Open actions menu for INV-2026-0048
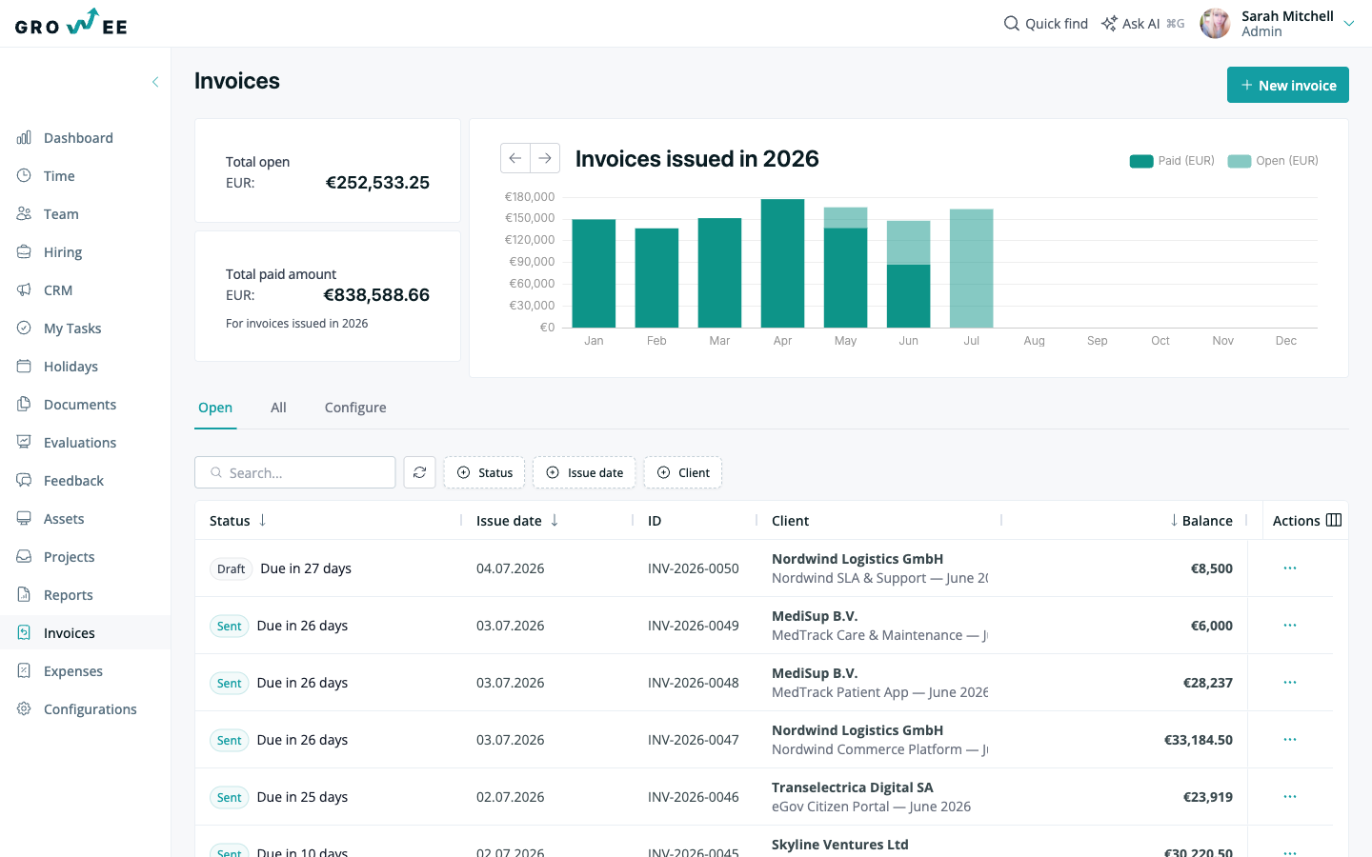This screenshot has height=857, width=1372. click(1290, 683)
